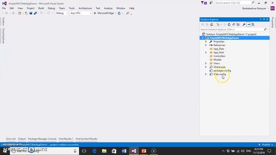Open Microsoft Edge from the taskbar
The width and height of the screenshot is (276, 155).
click(94, 151)
